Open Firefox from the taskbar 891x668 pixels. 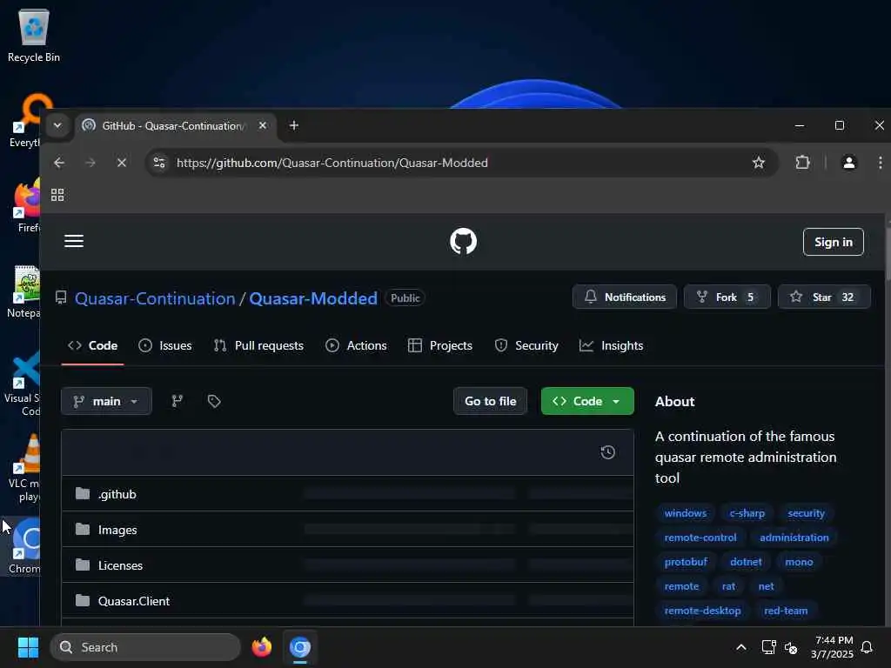pos(261,647)
